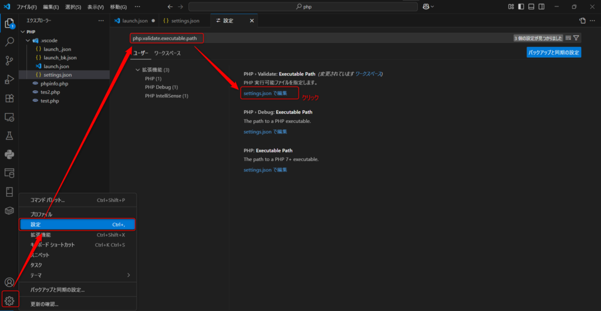Open launch.json in explorer tree
The image size is (601, 311).
56,66
